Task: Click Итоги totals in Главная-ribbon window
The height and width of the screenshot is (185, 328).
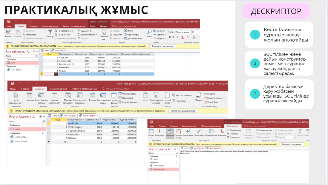Action: [x=128, y=31]
